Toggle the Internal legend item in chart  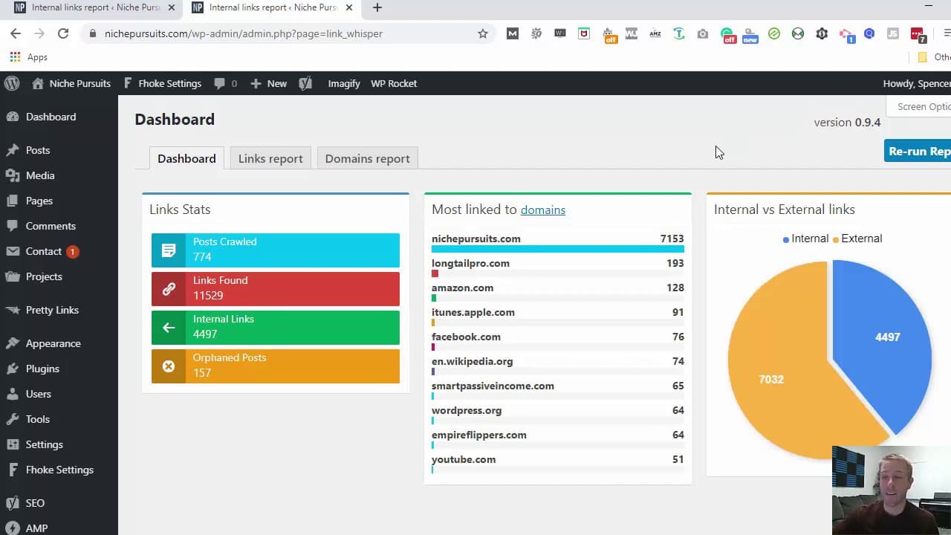coord(805,239)
